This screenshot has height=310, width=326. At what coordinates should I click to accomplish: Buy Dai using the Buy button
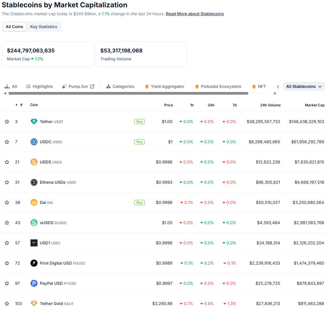coord(140,202)
